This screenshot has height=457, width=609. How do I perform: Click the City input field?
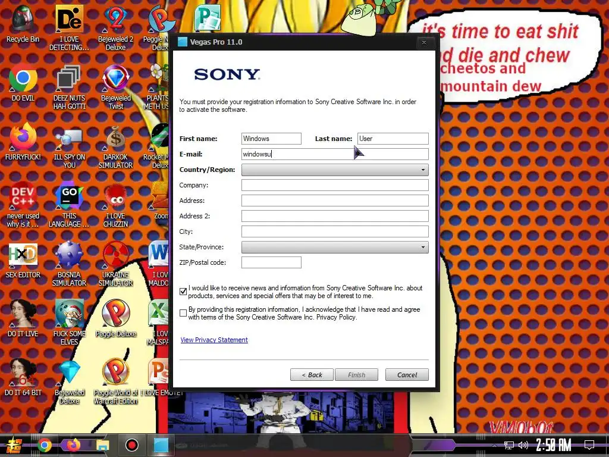coord(335,231)
